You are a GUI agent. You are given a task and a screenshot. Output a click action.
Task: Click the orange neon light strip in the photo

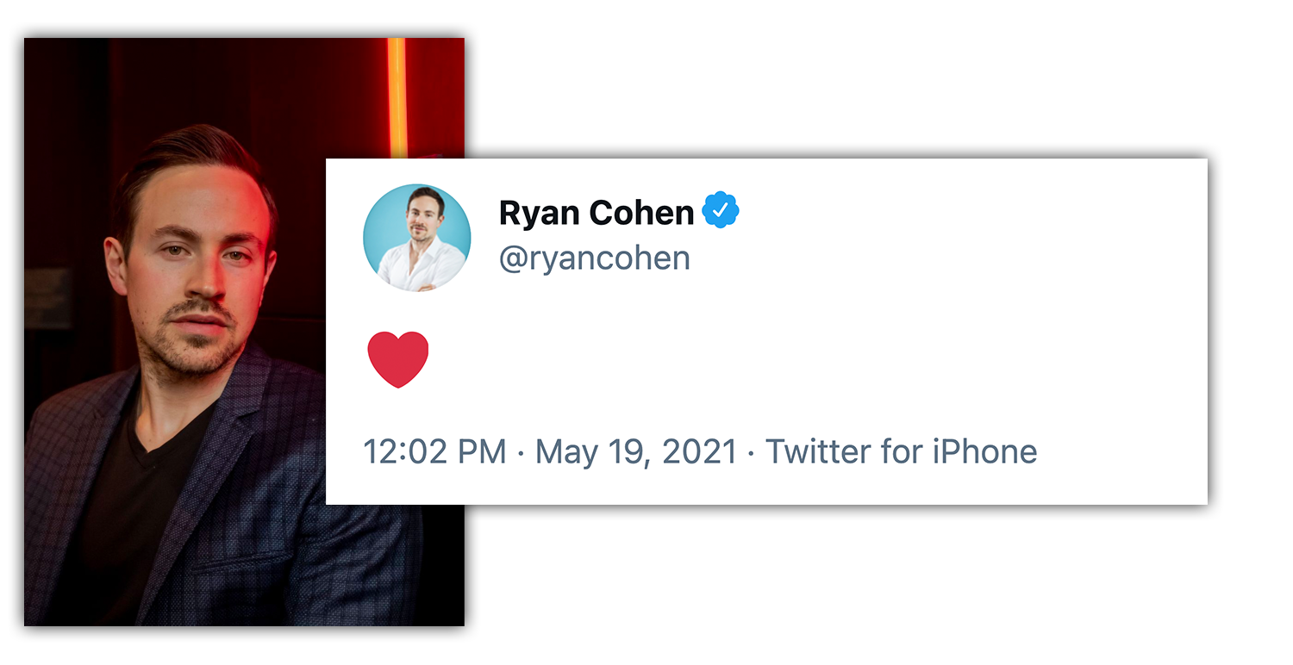tap(397, 97)
